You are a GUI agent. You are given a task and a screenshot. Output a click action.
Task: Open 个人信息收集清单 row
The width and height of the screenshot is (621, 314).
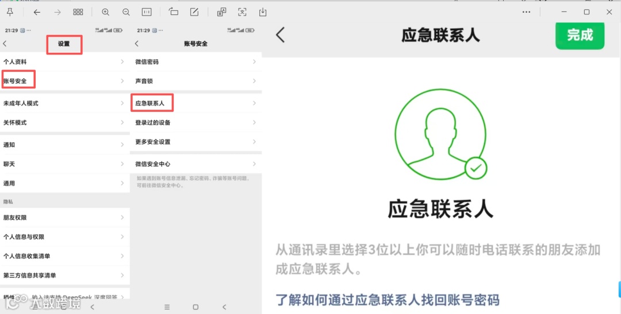coord(65,256)
